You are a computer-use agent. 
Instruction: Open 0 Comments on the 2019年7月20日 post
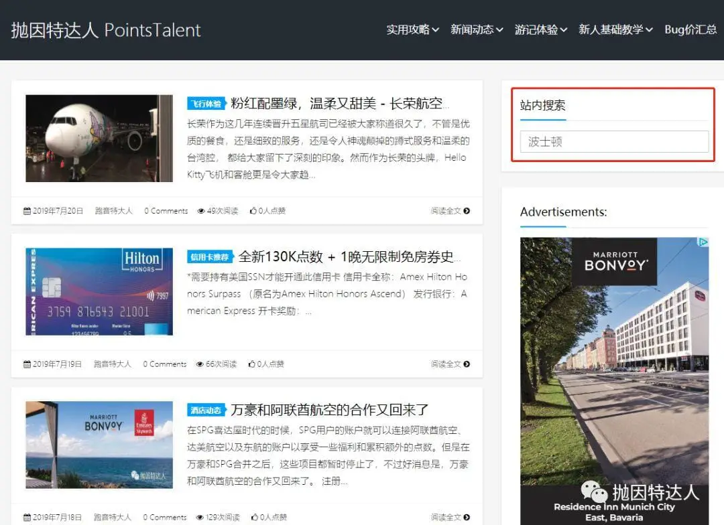[166, 211]
